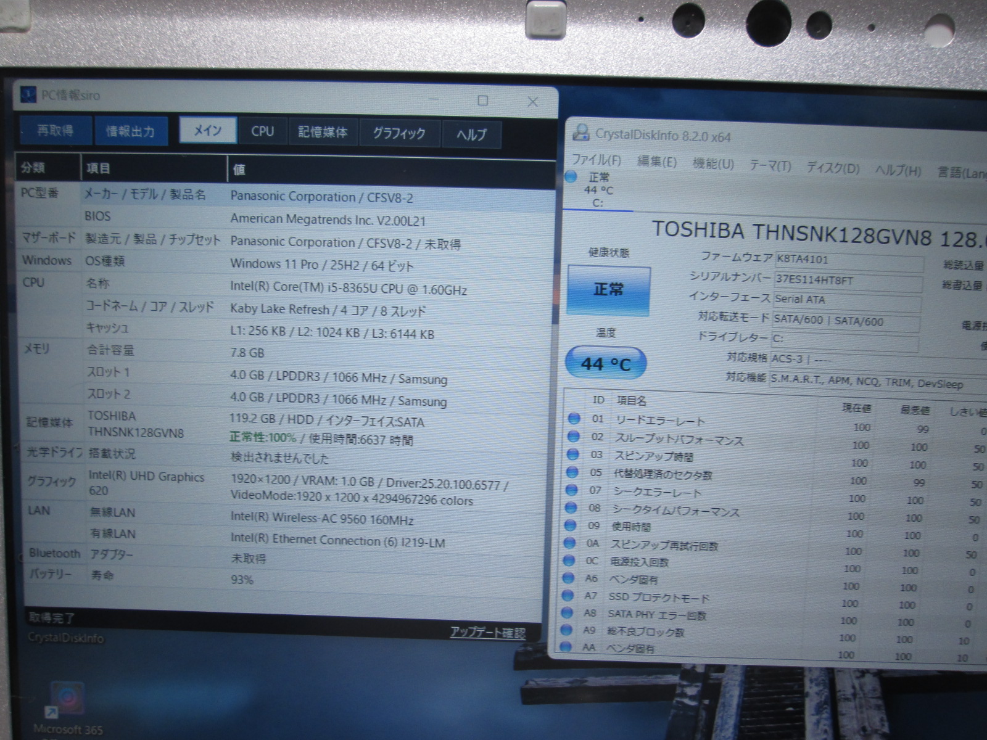Select the 'Kaby Lake Refresh / 4 コア / 8 スレッド' value
This screenshot has width=987, height=740.
(x=328, y=310)
